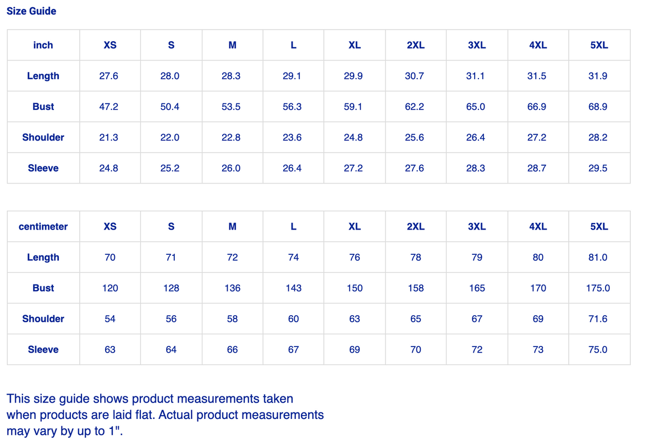Screen dimensions: 660x442
Task: Click the "Size Guide" heading
Action: pyautogui.click(x=31, y=11)
